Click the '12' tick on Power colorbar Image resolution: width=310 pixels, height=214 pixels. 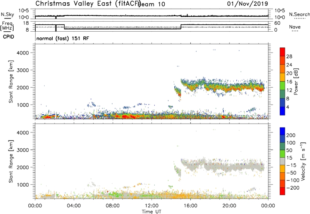(x=289, y=90)
